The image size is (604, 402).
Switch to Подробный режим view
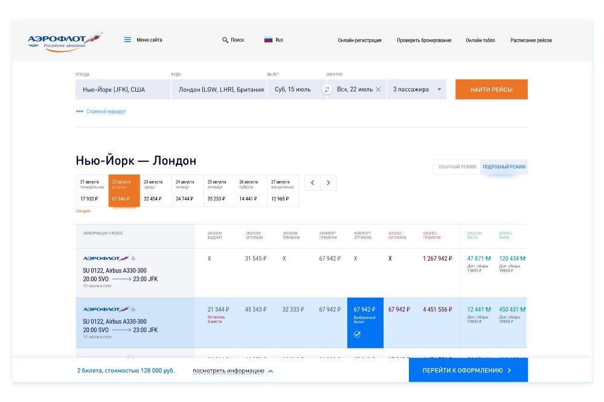[x=504, y=167]
